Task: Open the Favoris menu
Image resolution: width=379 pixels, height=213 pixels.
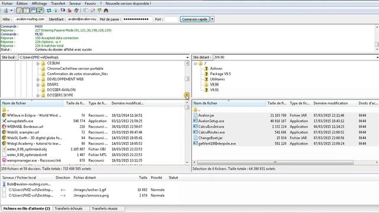Action: pos(90,4)
